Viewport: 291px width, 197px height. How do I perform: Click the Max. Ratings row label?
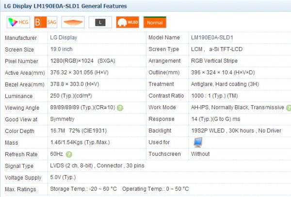pyautogui.click(x=20, y=189)
